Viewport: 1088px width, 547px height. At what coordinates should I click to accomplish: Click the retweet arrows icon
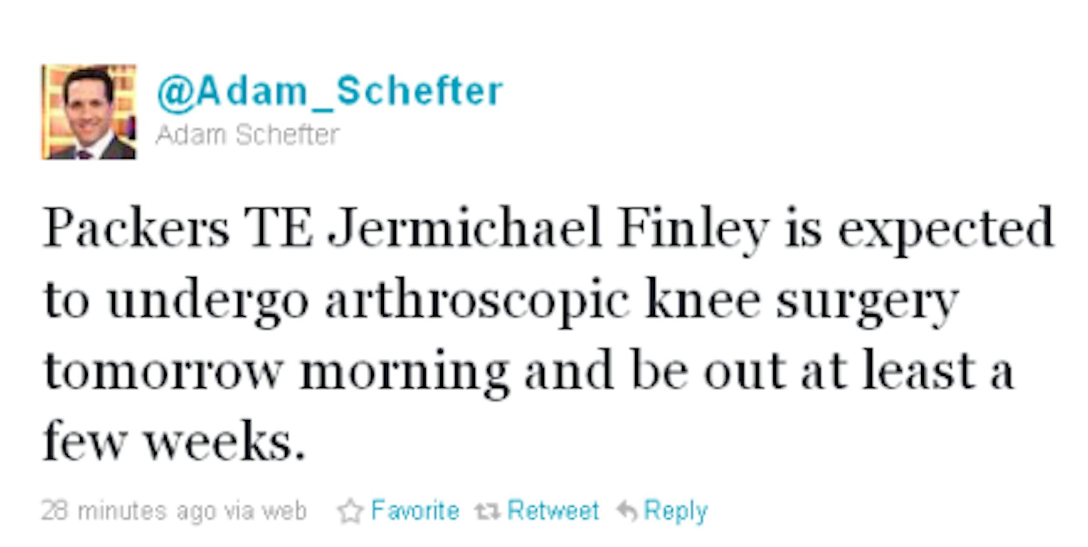pos(487,511)
